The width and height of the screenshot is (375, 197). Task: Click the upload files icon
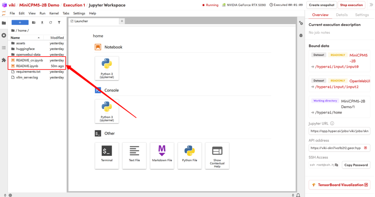tap(42, 23)
